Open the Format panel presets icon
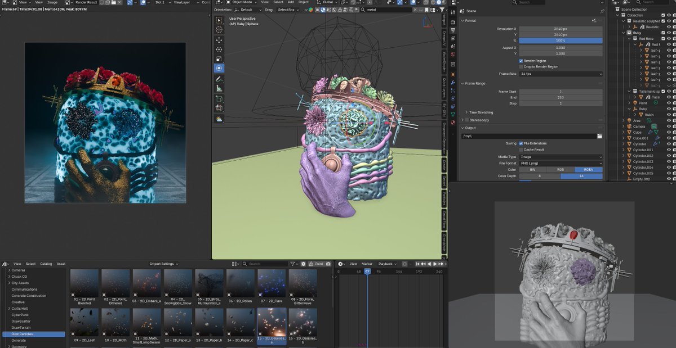The image size is (676, 348). (x=594, y=20)
